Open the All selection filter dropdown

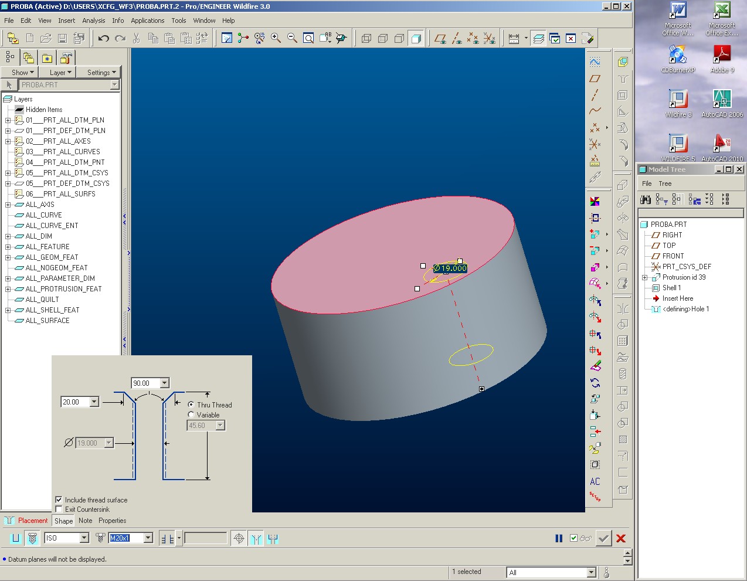tap(592, 572)
